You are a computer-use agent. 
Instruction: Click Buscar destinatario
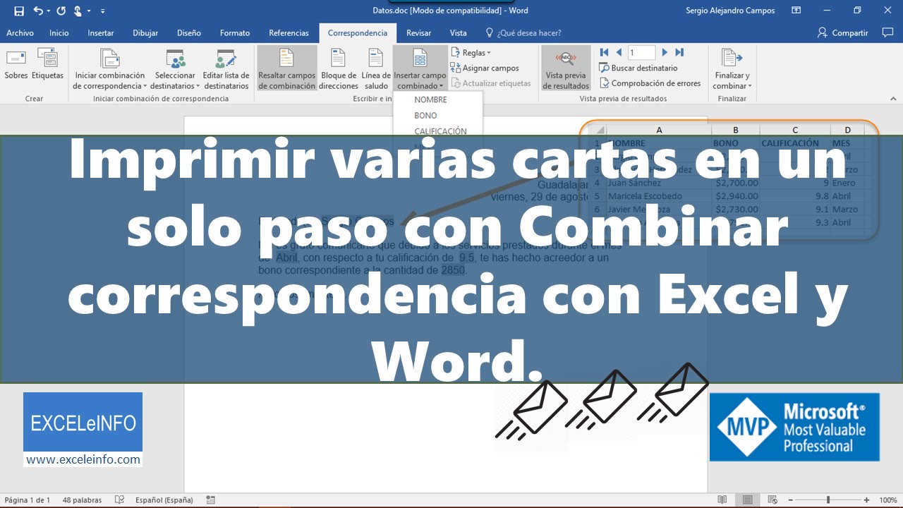tap(638, 68)
